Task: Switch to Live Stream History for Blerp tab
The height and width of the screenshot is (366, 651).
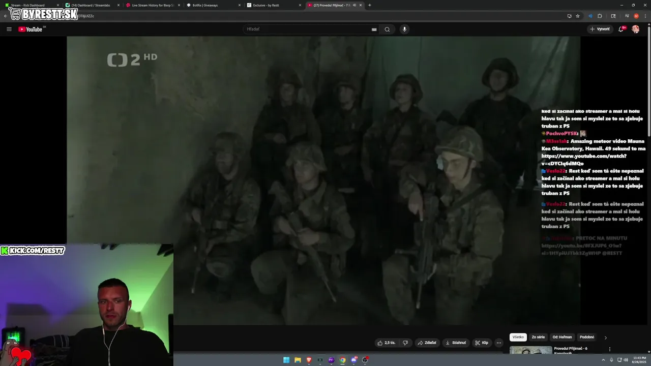Action: (152, 5)
